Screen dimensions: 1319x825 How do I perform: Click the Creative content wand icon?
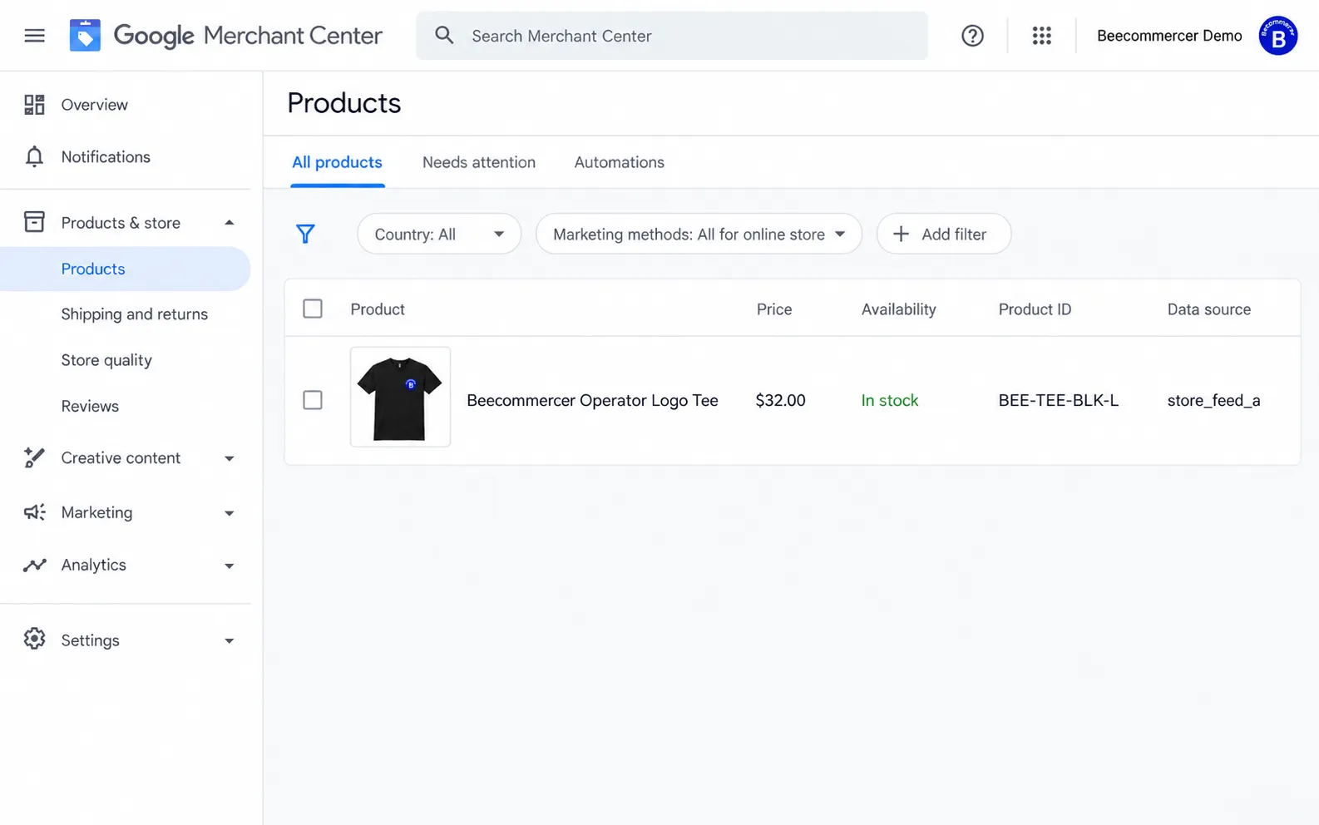[34, 457]
